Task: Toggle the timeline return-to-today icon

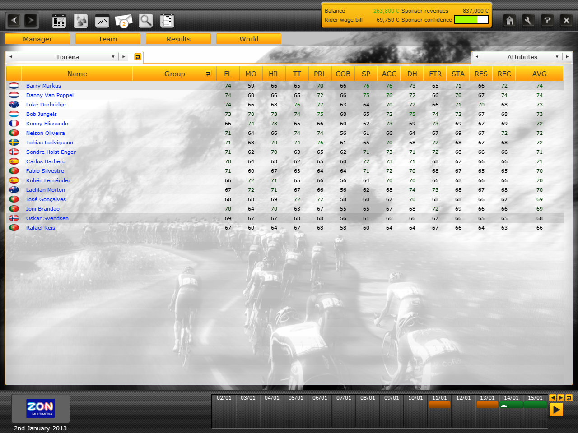Action: 569,398
